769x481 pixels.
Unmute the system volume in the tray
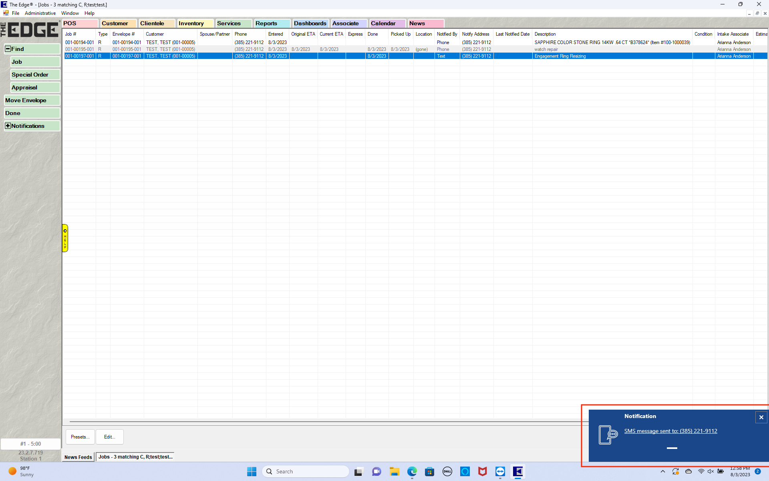711,471
